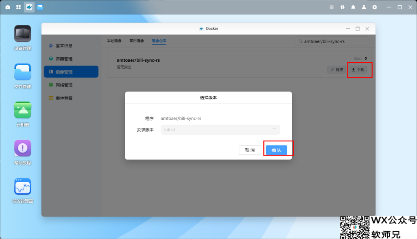417x239 pixels.
Task: Open the 任务管理器 desktop icon
Action: click(x=22, y=186)
